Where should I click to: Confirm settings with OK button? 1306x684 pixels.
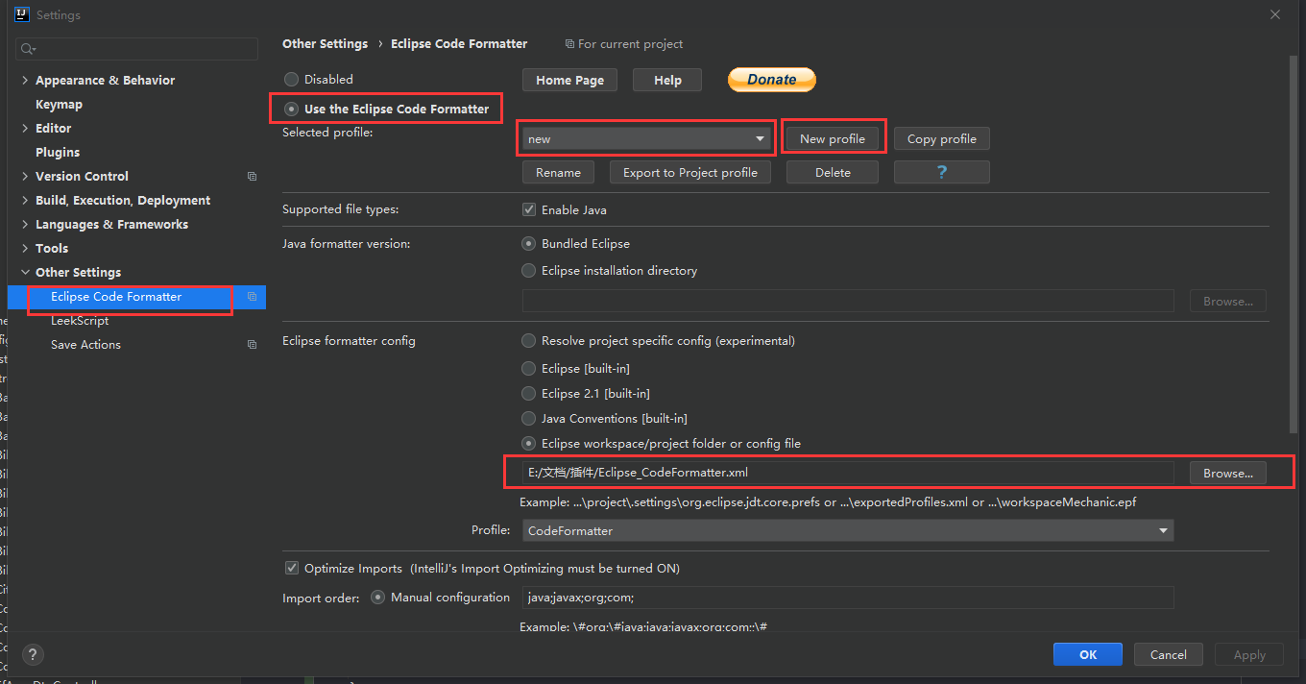[x=1088, y=654]
